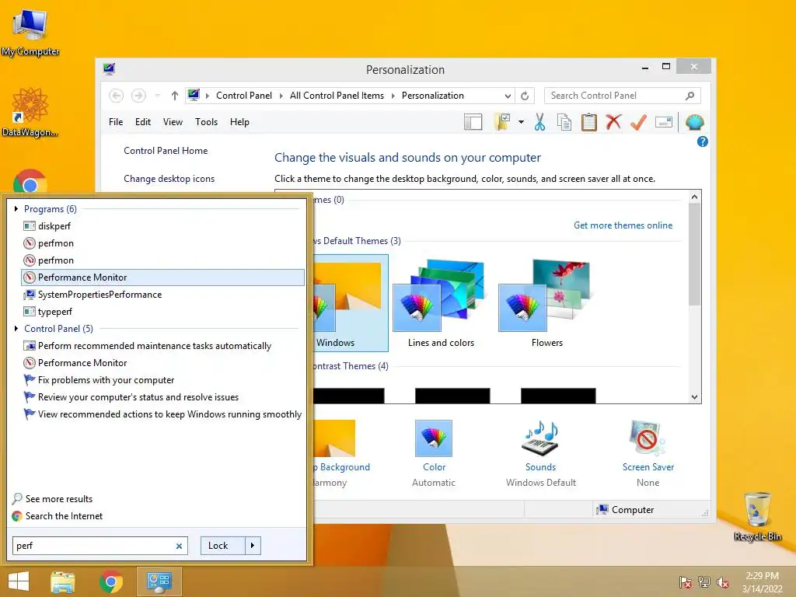Open My Computer desktop icon
Screen dimensions: 796x597
pos(30,33)
